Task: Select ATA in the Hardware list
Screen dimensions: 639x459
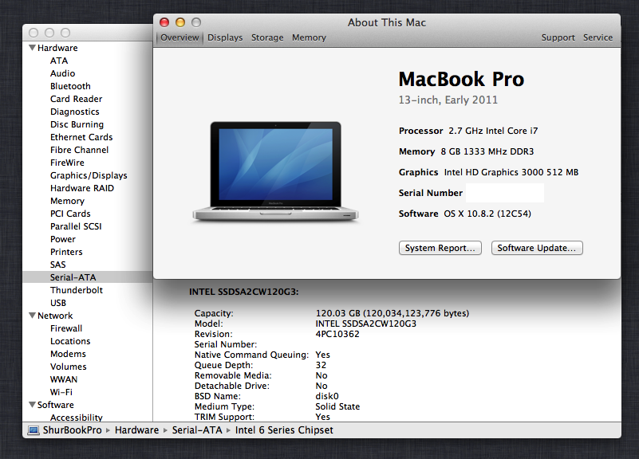Action: [x=59, y=61]
